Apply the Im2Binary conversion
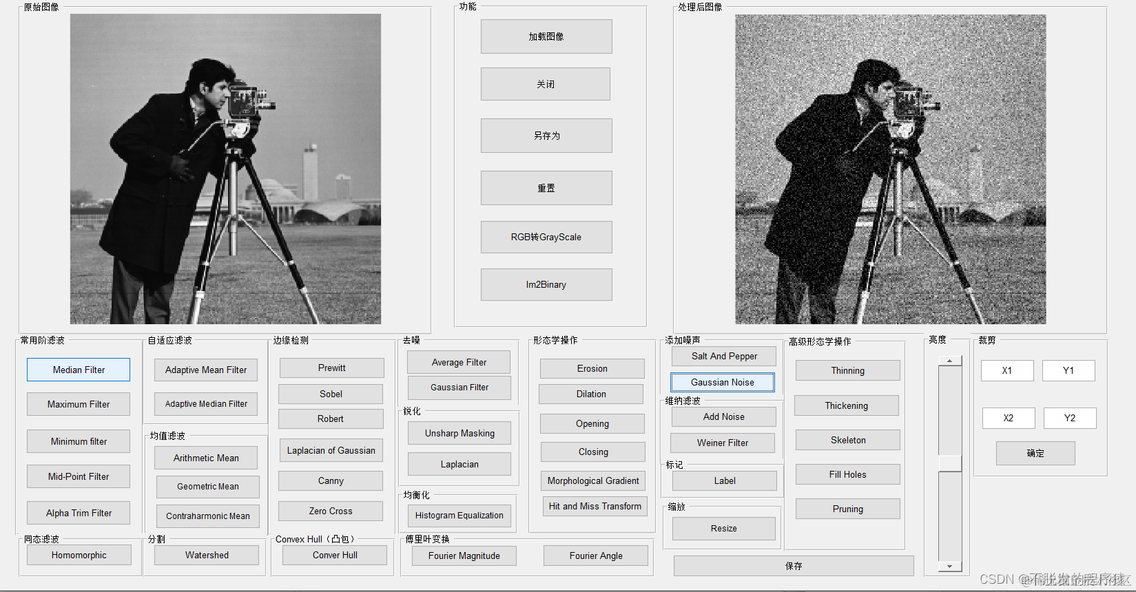 point(546,284)
